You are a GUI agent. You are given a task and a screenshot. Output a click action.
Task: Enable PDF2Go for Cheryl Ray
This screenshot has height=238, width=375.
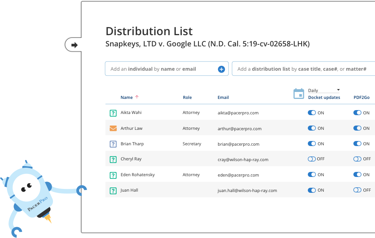click(357, 159)
